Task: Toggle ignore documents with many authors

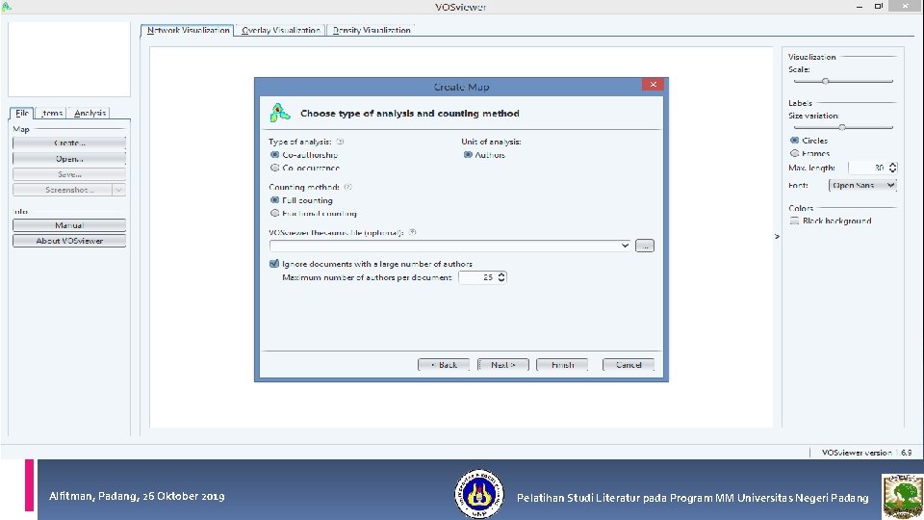Action: point(274,264)
